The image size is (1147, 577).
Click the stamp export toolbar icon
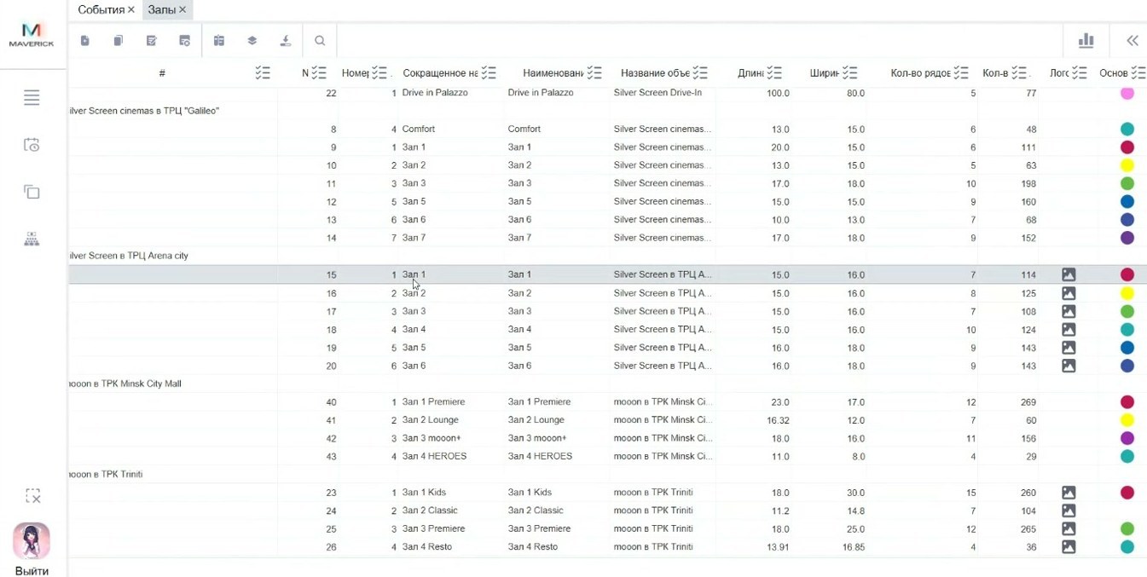click(286, 40)
